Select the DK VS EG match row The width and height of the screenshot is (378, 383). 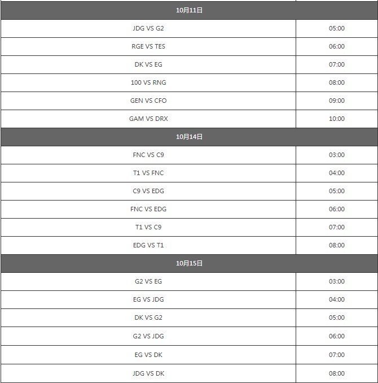[x=148, y=64]
